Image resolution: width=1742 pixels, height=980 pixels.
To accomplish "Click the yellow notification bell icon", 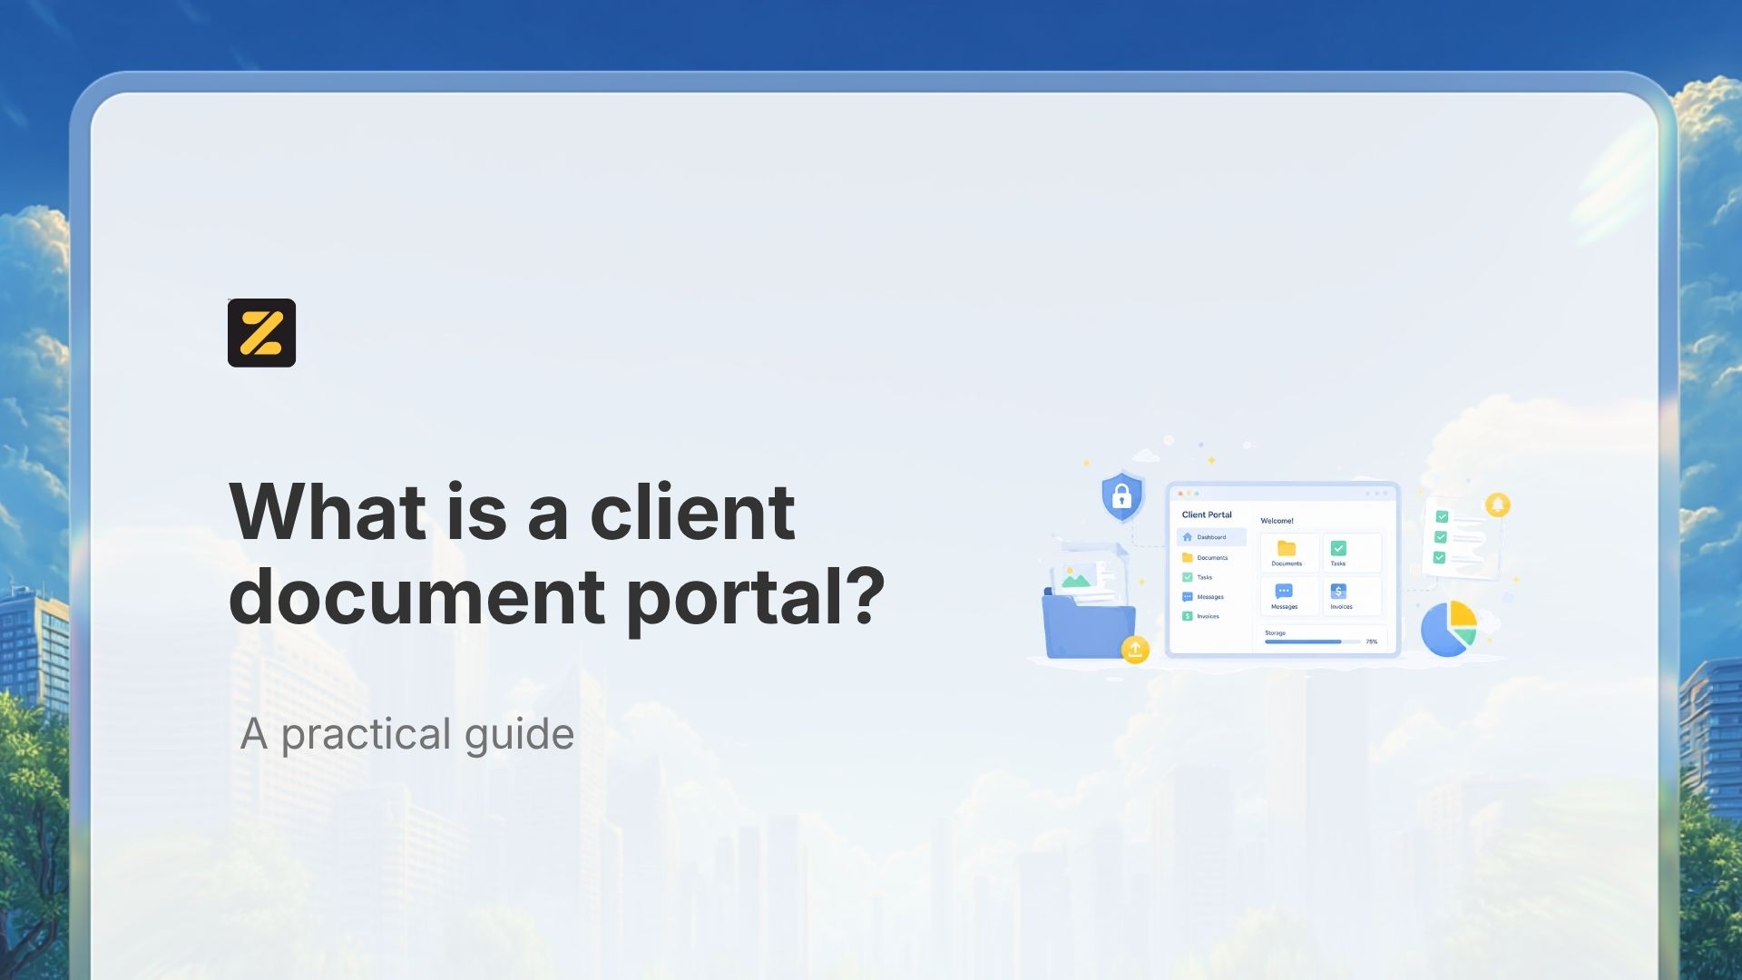I will pos(1498,505).
